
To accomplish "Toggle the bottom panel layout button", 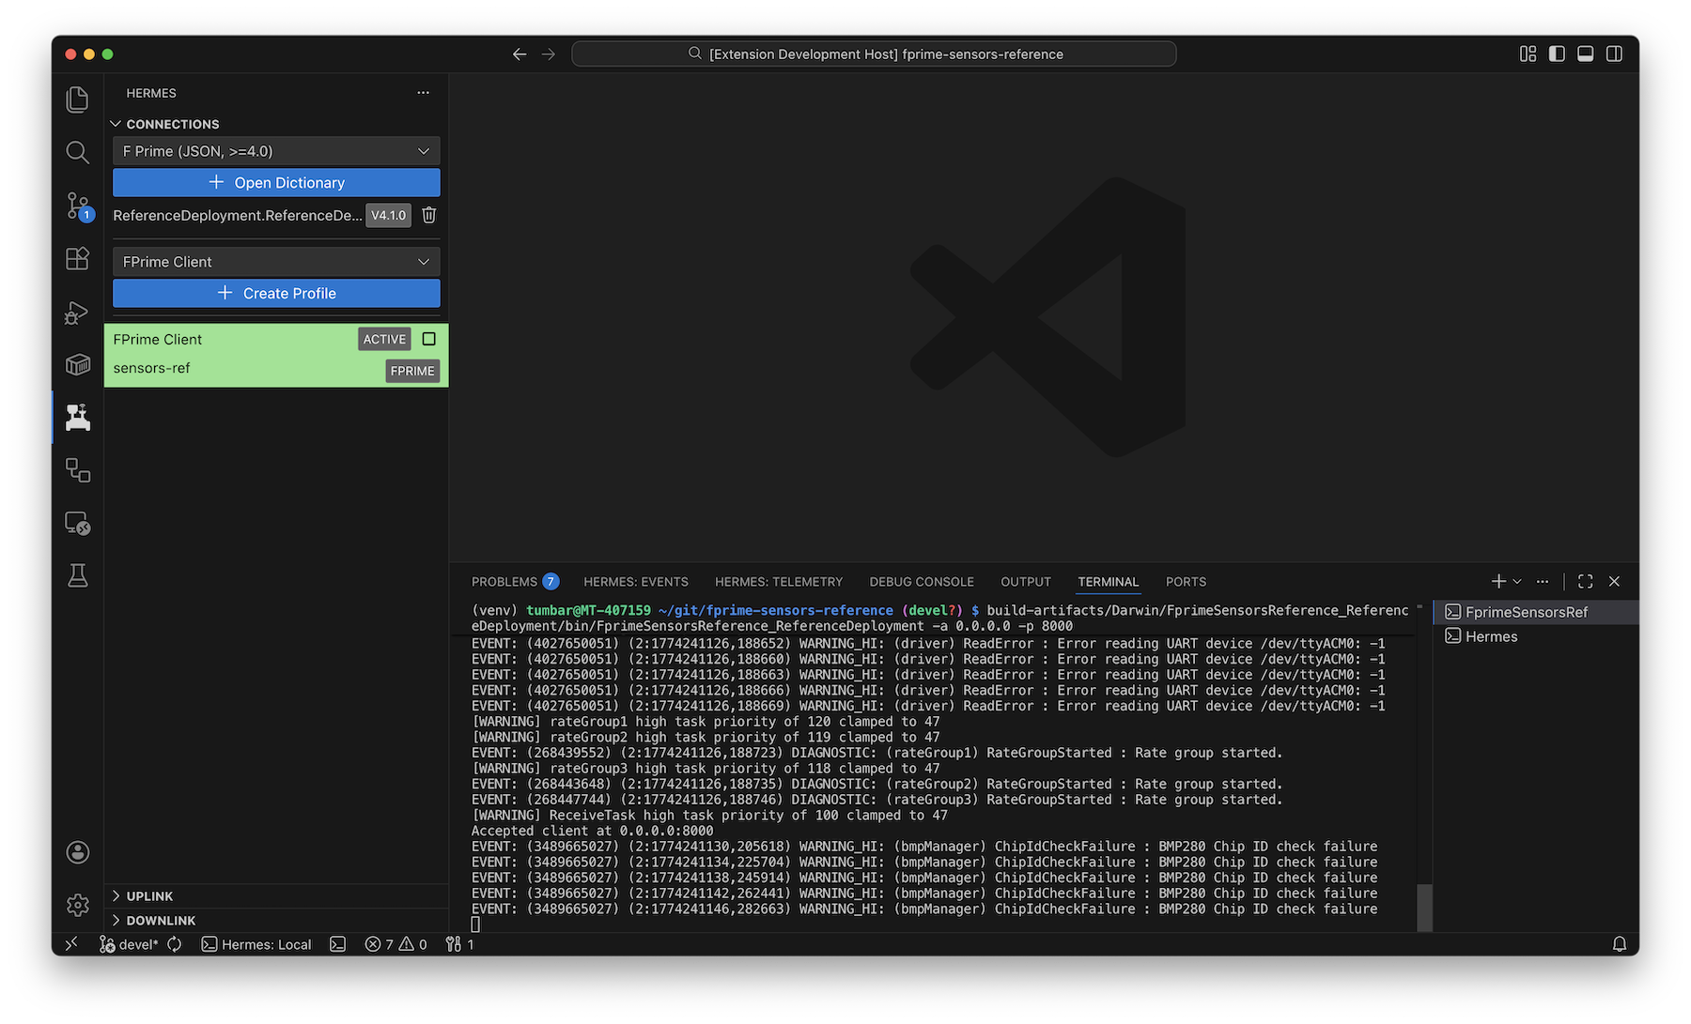I will point(1585,54).
